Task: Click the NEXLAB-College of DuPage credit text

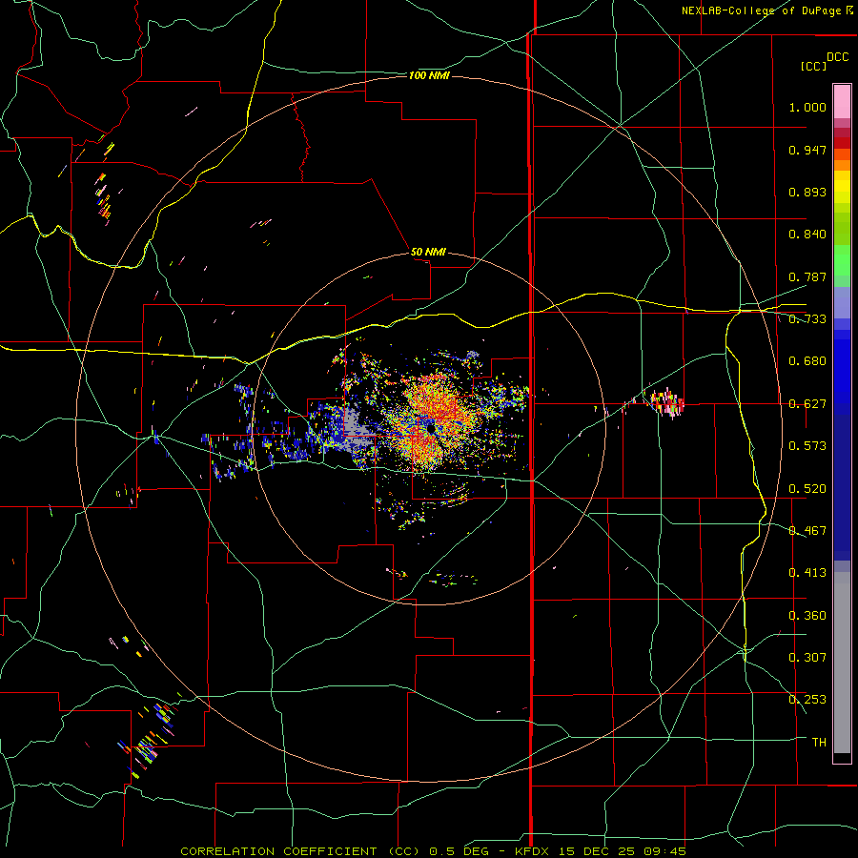Action: tap(766, 10)
